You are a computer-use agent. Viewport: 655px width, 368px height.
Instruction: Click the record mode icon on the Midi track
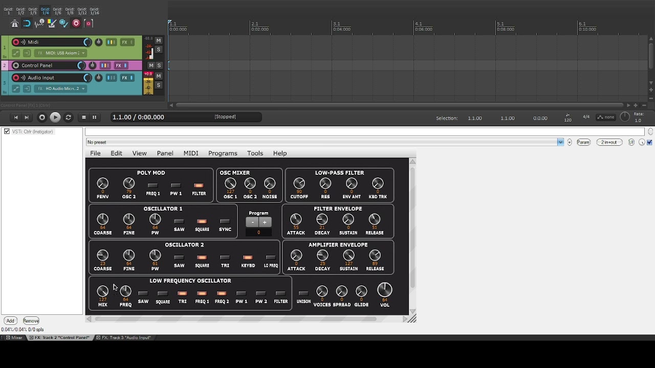point(27,53)
